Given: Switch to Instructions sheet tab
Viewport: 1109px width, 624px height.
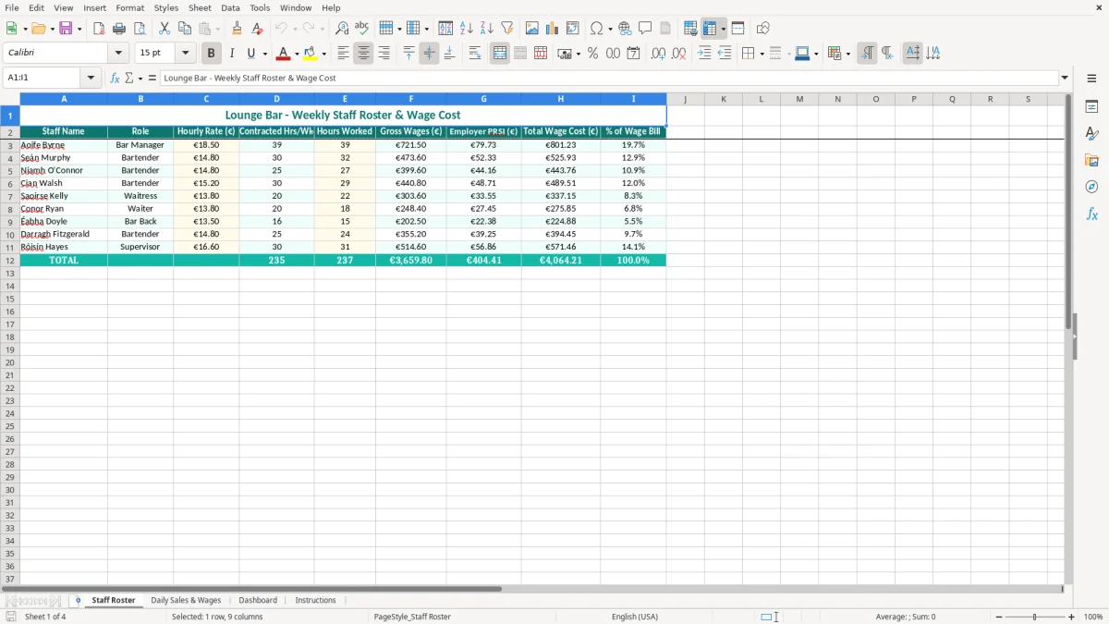Looking at the screenshot, I should tap(315, 600).
